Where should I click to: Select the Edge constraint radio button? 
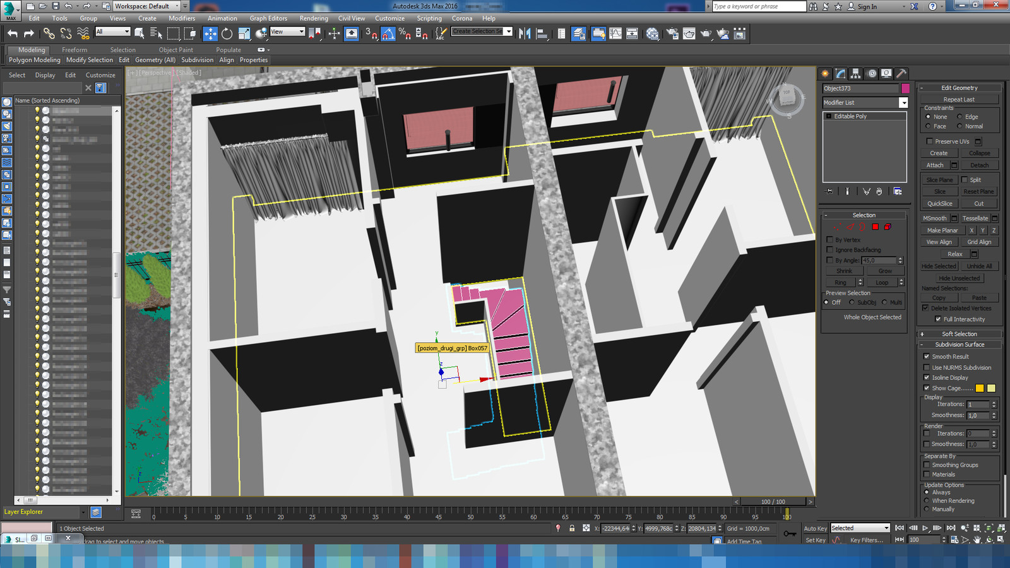click(x=959, y=117)
